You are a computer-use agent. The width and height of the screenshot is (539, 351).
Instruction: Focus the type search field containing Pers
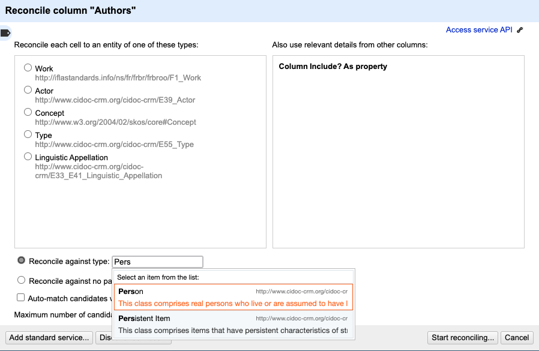157,262
